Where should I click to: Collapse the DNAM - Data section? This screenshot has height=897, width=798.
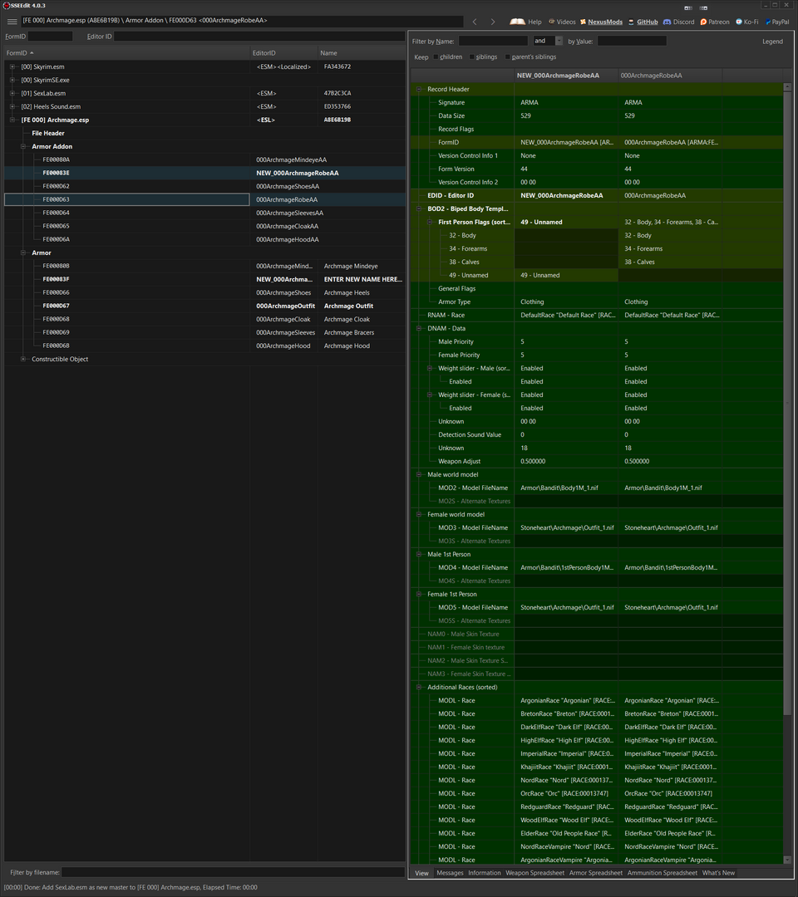tap(419, 328)
